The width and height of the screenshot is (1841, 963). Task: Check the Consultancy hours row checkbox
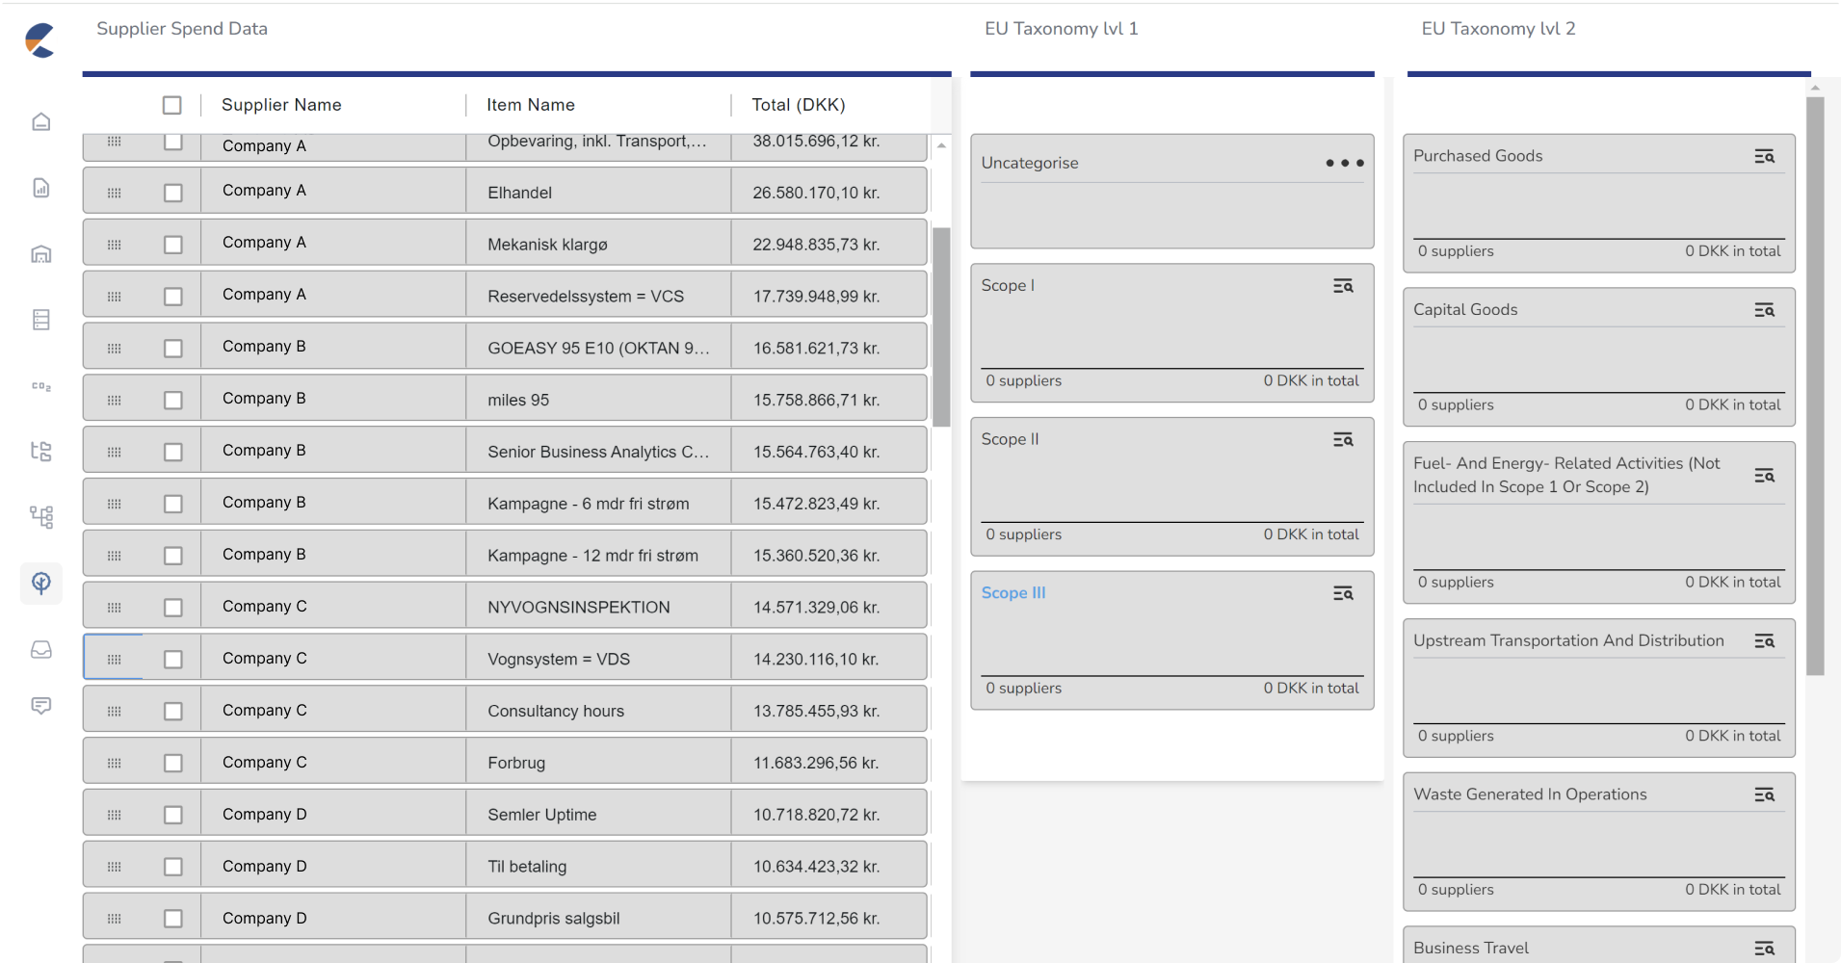tap(173, 711)
